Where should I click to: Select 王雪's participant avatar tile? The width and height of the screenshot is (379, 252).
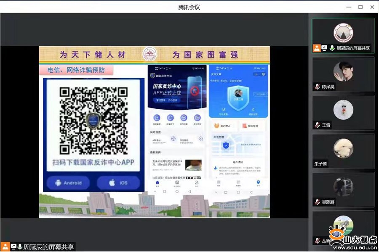coord(343,112)
